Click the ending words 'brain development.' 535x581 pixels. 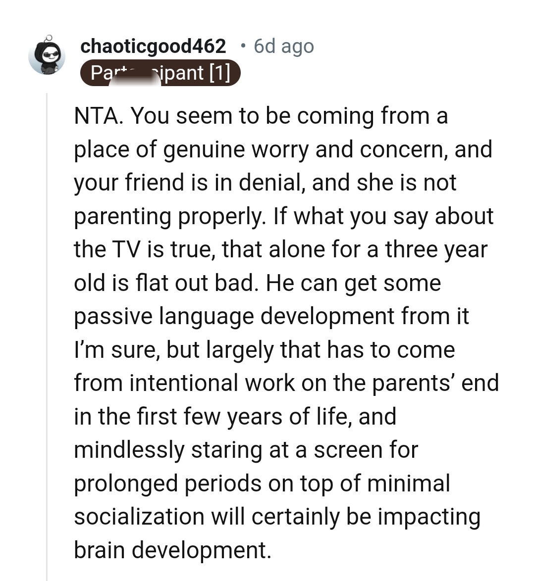(x=172, y=550)
